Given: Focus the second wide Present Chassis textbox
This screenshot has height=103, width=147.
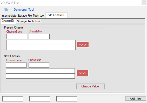Looking at the screenshot, I should (x=41, y=47).
